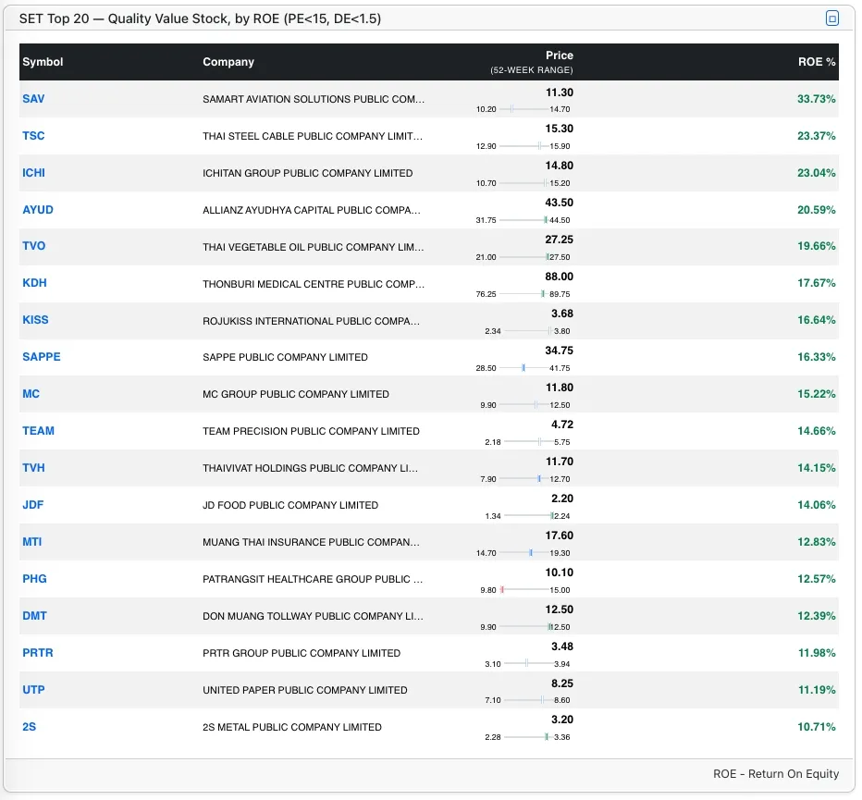Select Don Muang Tollway company name

point(313,616)
